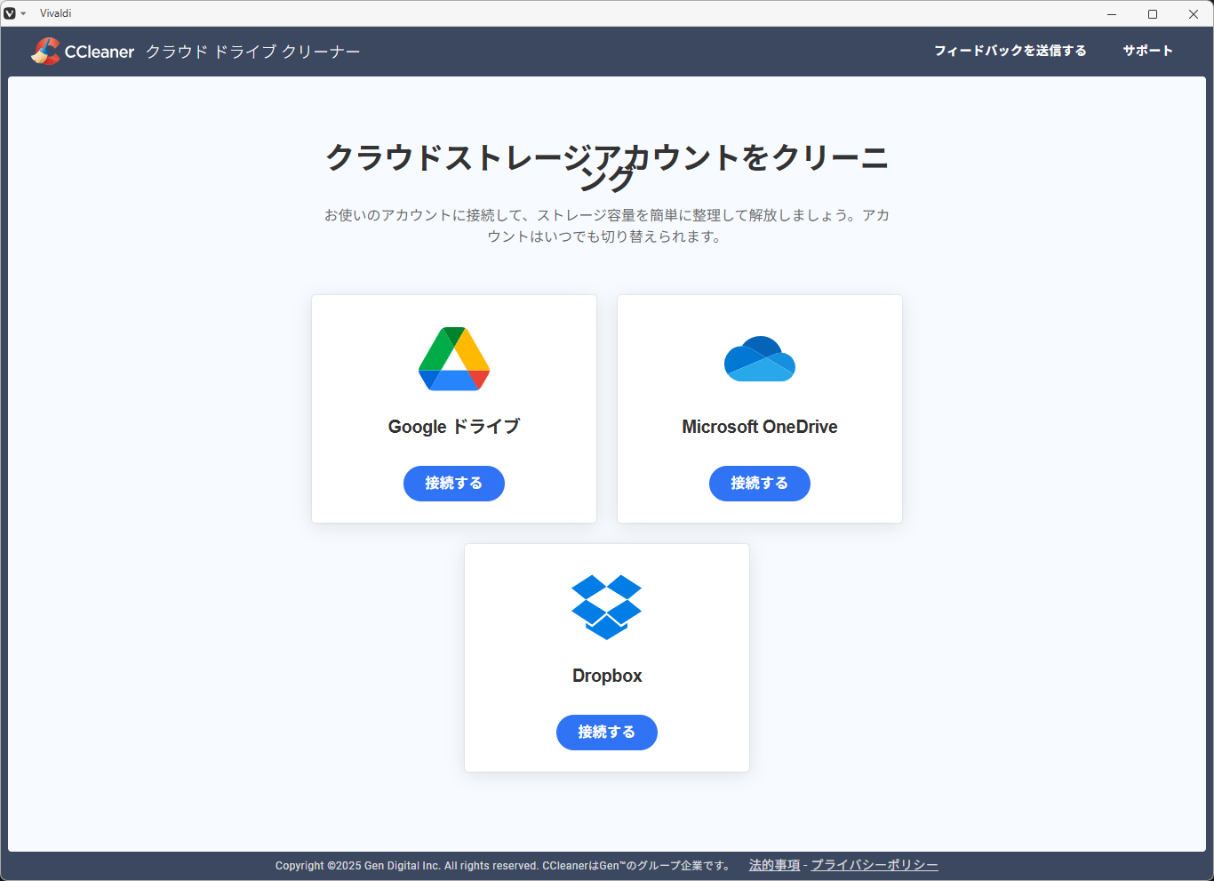Click the Copyright ©2025 Gen Digital footer text

point(502,865)
